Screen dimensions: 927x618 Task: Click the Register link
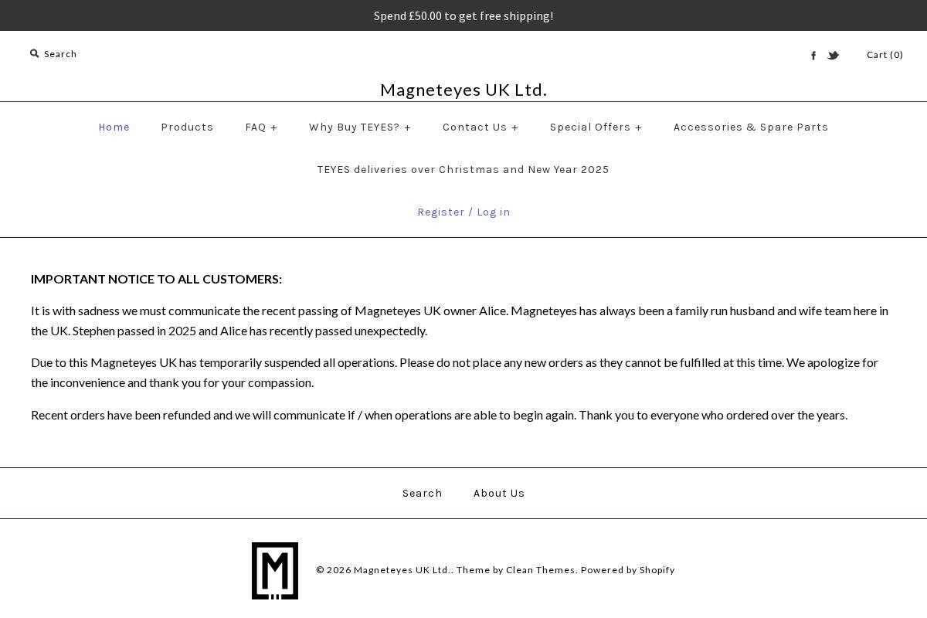[441, 212]
